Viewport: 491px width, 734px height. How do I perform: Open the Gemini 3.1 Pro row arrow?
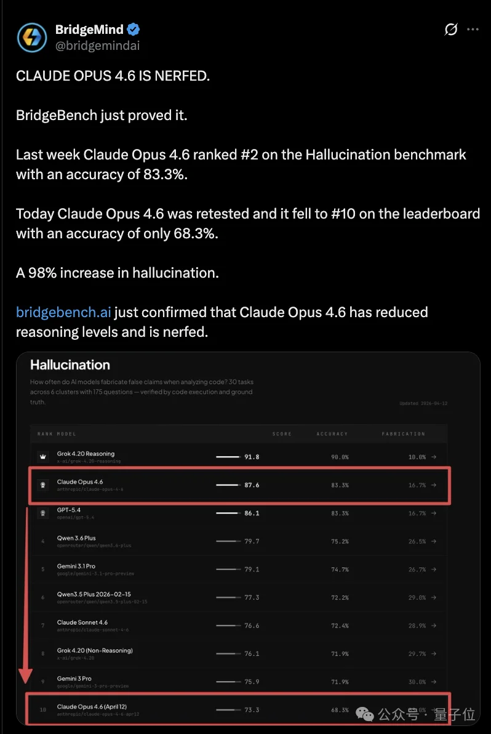(434, 570)
